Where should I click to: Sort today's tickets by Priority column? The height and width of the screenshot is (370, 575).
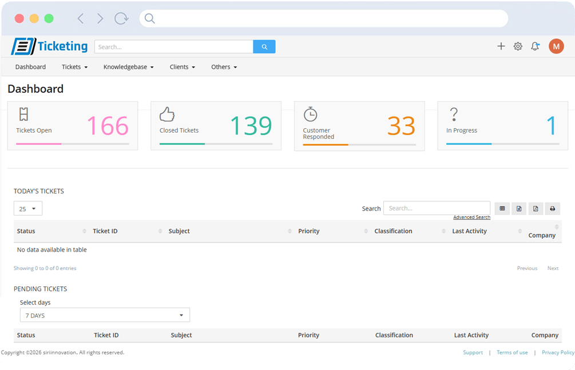pos(309,231)
